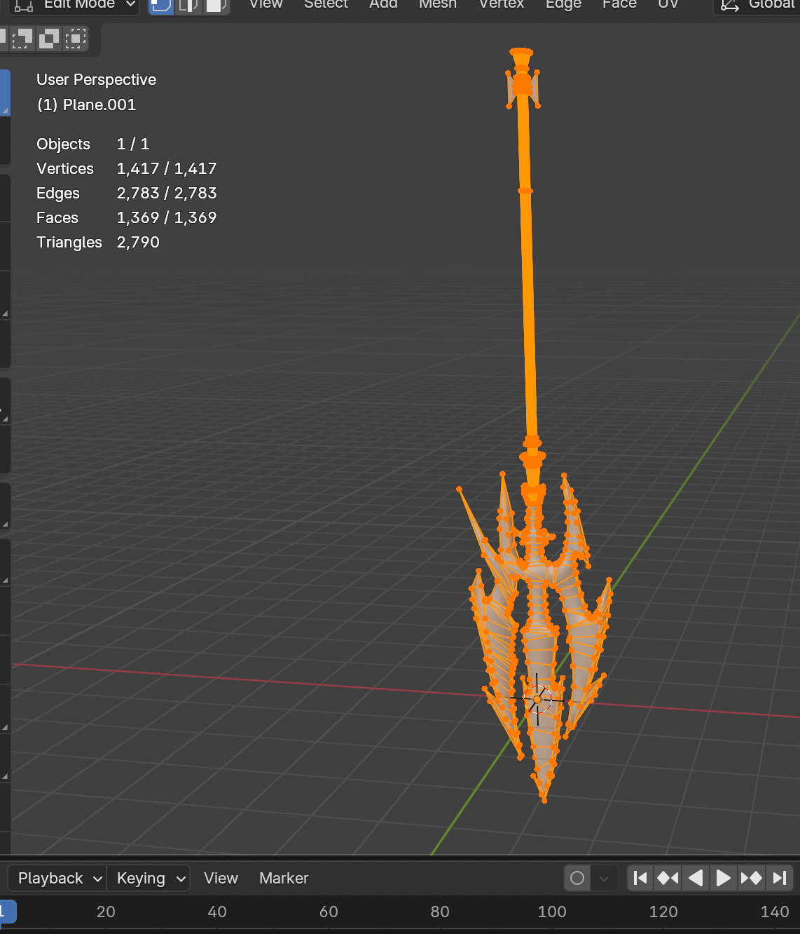Click the 3D cursor in viewport

click(538, 699)
